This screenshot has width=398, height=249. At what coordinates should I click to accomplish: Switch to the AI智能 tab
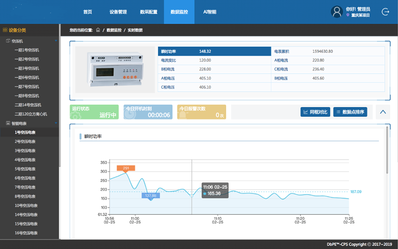[209, 12]
